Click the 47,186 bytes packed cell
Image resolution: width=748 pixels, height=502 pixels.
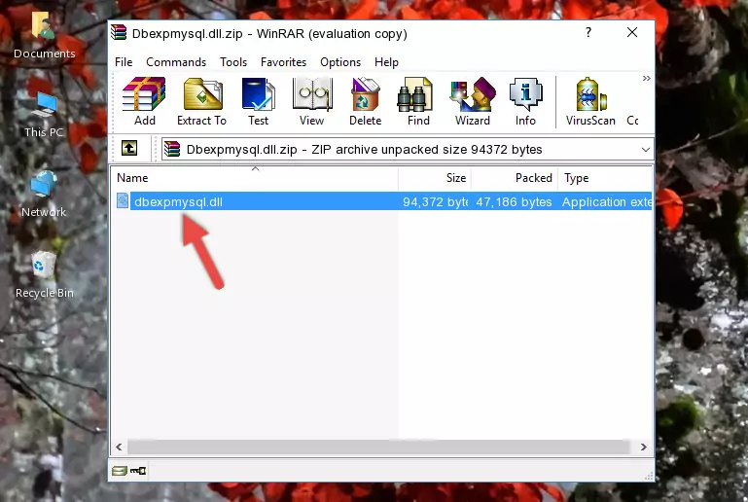coord(514,201)
